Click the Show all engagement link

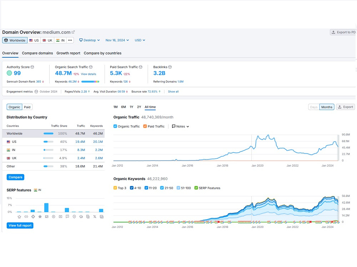pos(173,91)
